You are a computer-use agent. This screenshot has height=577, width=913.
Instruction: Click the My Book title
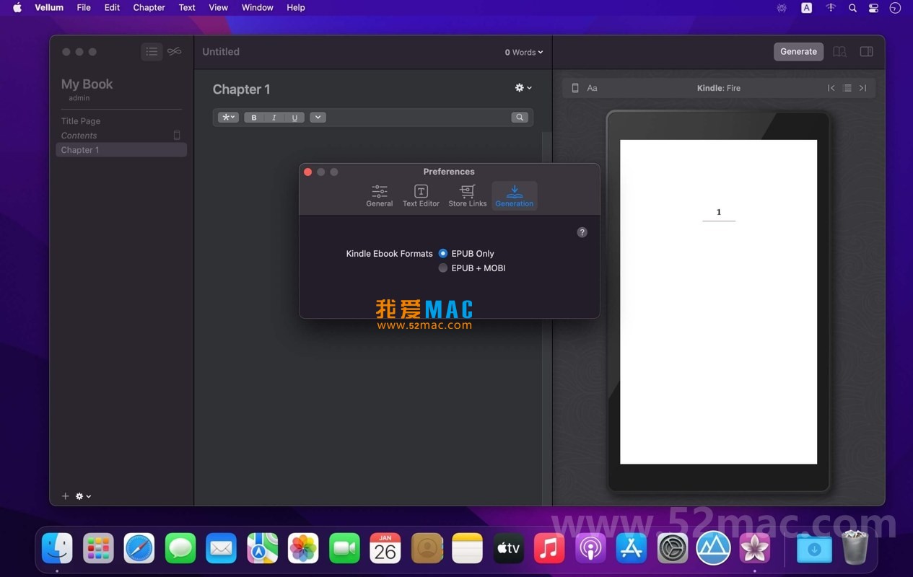click(x=87, y=84)
